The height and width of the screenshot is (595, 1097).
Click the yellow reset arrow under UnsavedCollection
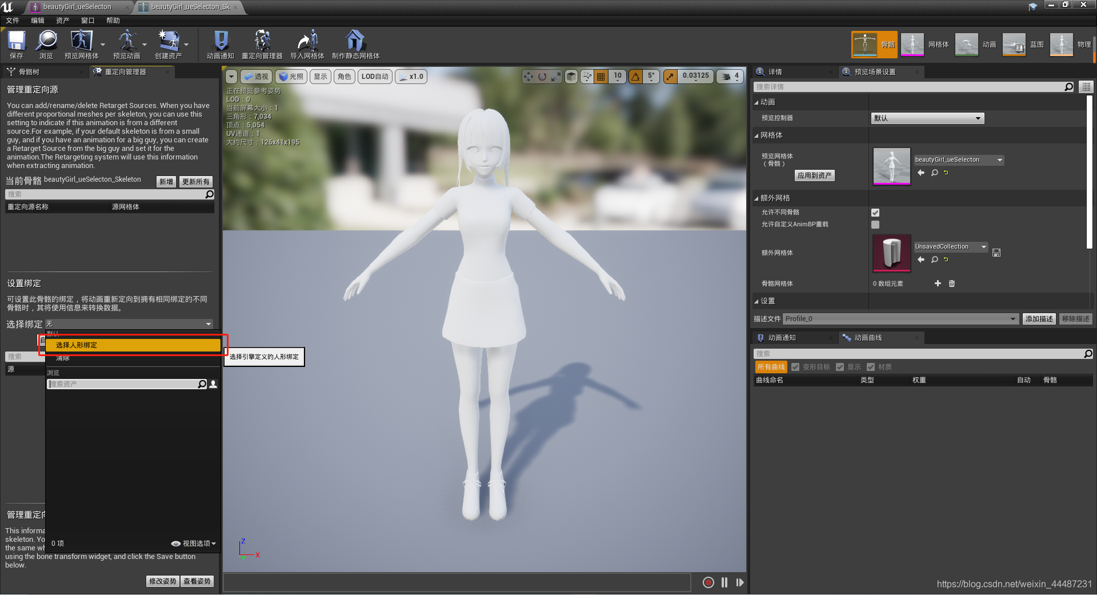946,259
